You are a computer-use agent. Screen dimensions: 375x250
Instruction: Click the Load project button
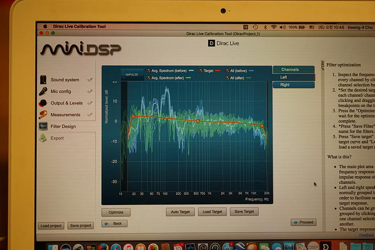tap(51, 226)
